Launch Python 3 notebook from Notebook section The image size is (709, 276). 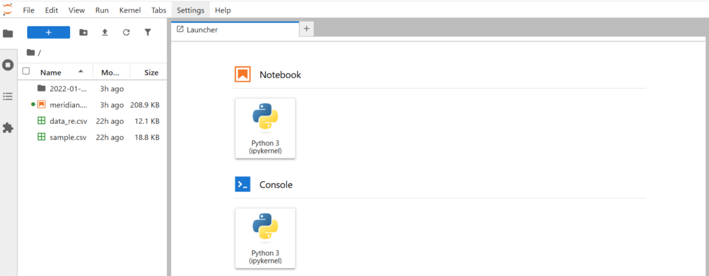click(265, 128)
